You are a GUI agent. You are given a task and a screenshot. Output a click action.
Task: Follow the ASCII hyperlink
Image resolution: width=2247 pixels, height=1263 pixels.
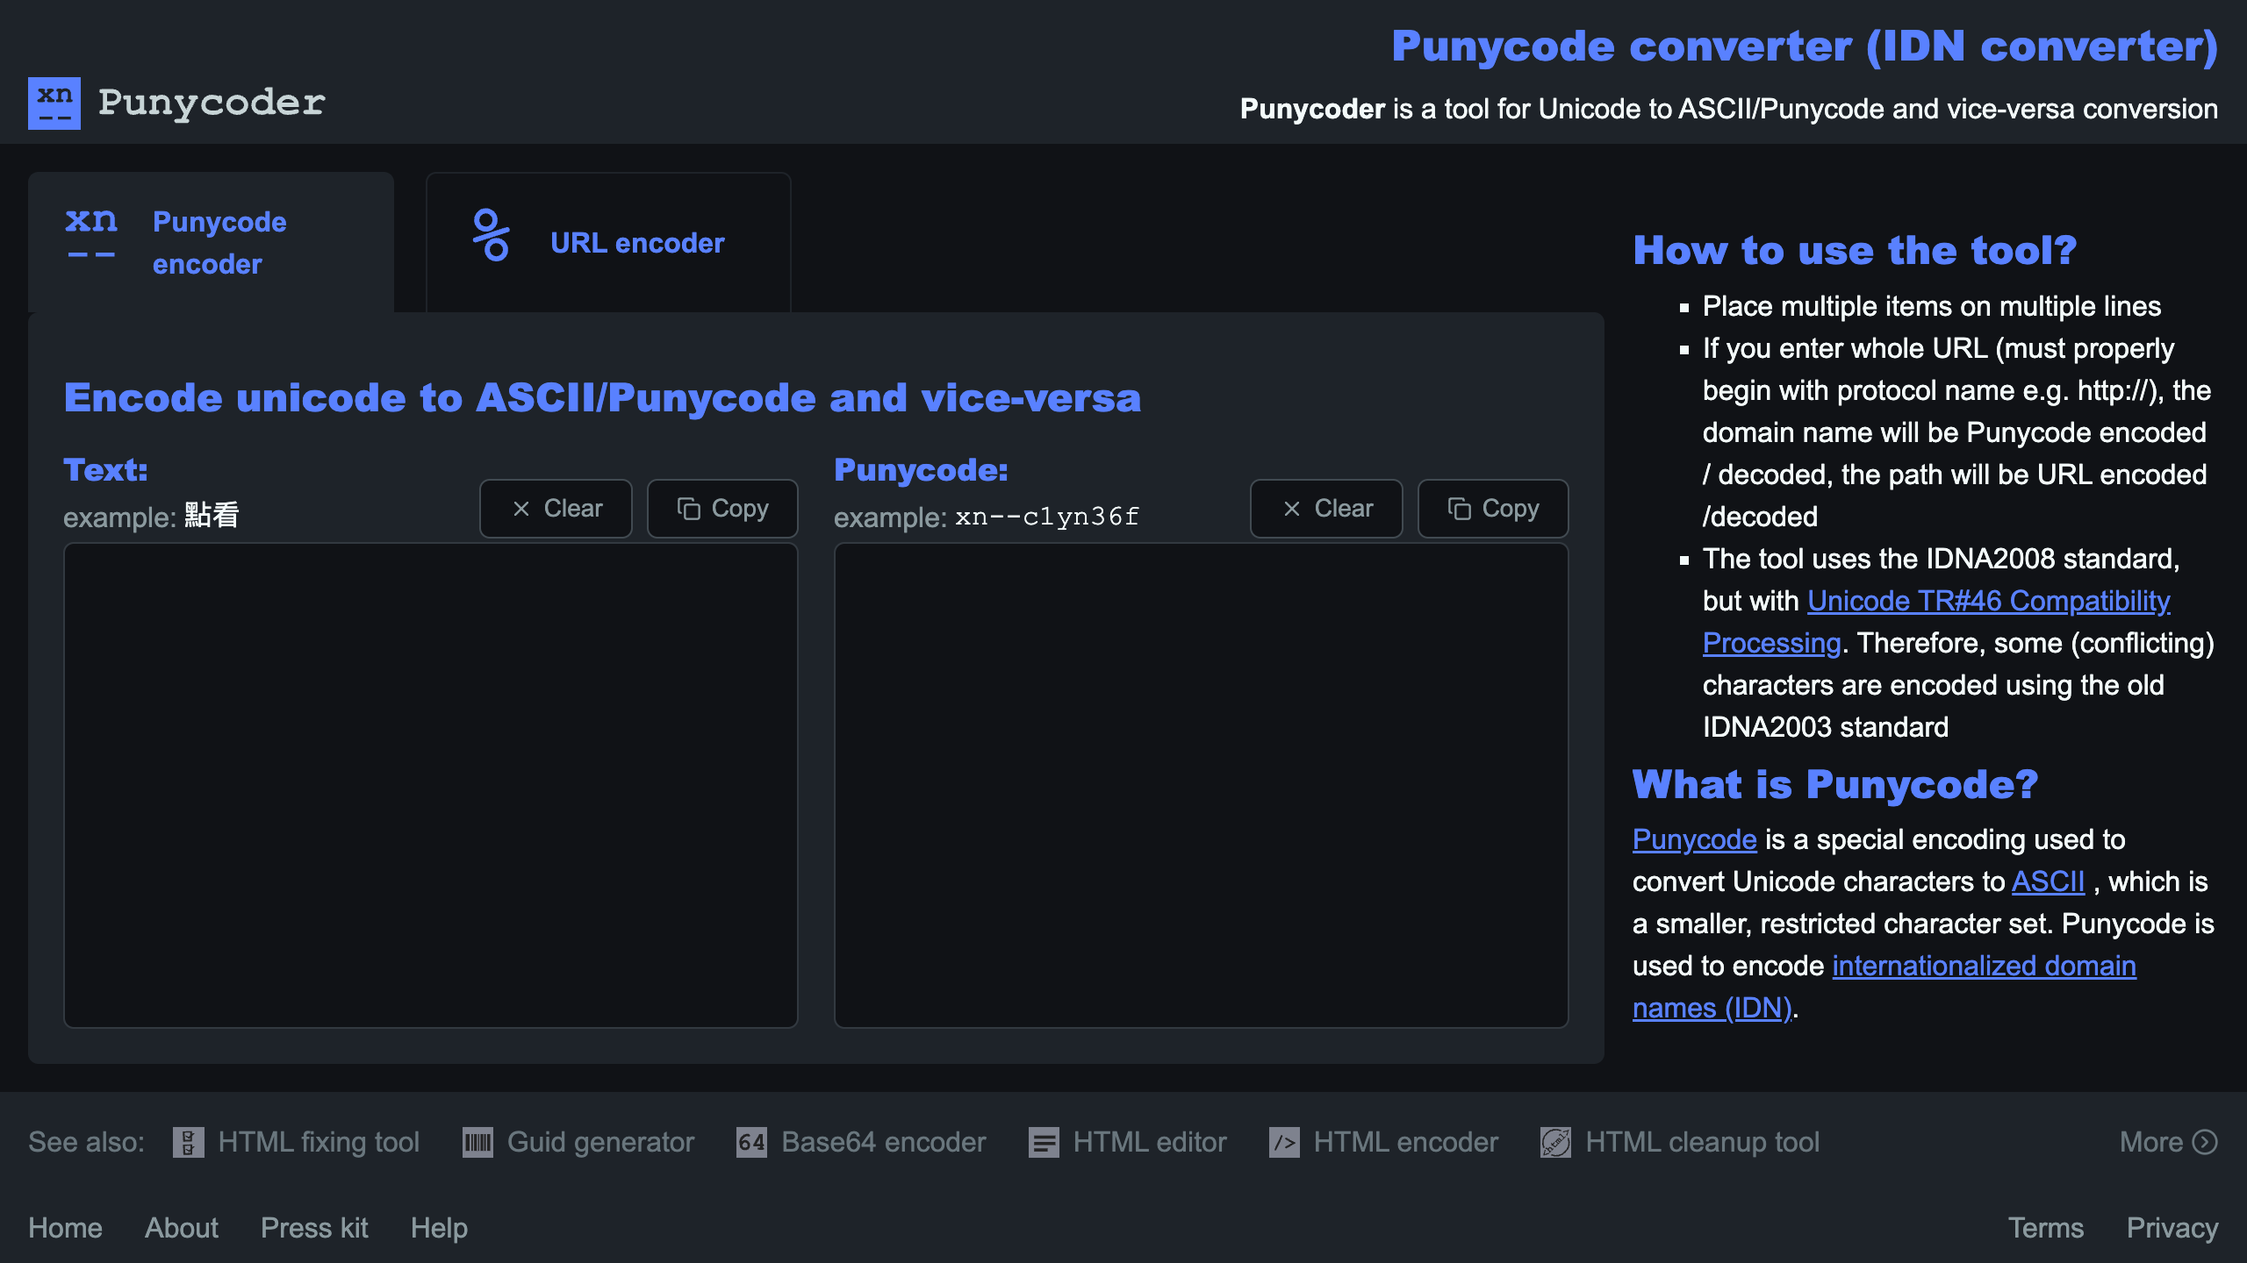(2047, 881)
